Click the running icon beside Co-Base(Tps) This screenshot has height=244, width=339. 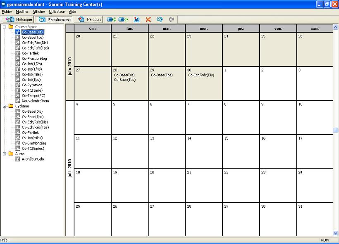18,37
